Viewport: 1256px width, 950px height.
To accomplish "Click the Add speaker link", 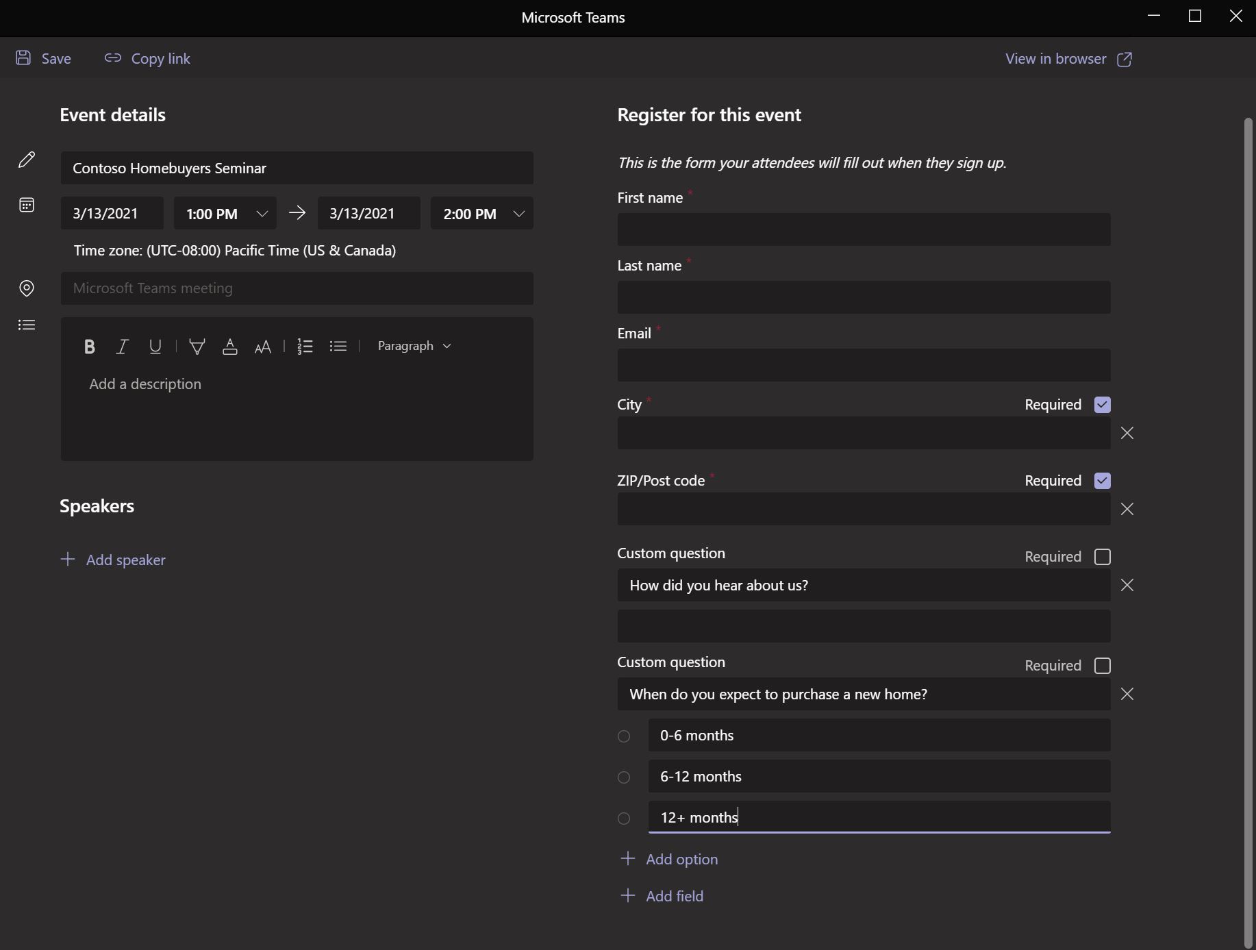I will (126, 560).
